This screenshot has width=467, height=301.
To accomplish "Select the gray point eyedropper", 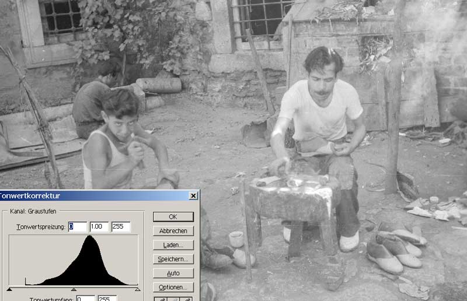I will coord(173,299).
